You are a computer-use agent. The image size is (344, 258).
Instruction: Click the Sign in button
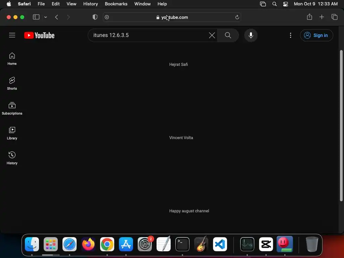316,35
